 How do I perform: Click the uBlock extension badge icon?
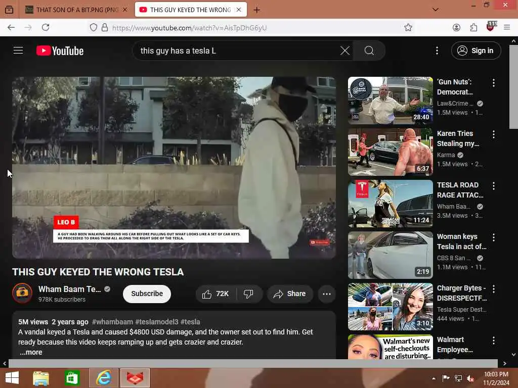491,26
